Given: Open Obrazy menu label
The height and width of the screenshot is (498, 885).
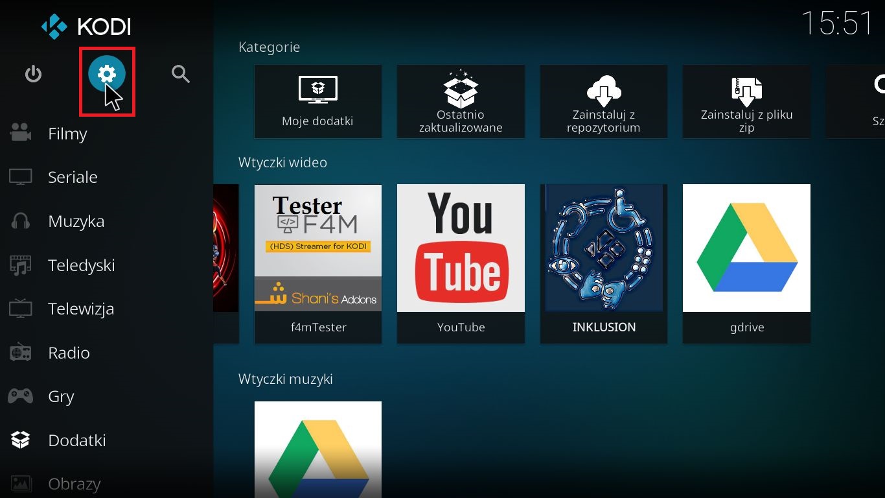Looking at the screenshot, I should [75, 484].
